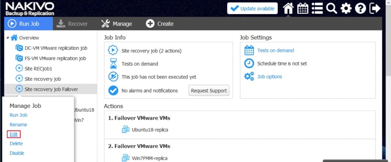
Task: Open the home dashboard icon
Action: point(288,8)
